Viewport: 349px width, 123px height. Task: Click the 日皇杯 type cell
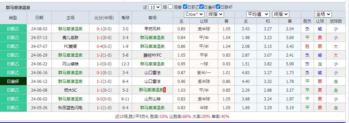tap(13, 81)
